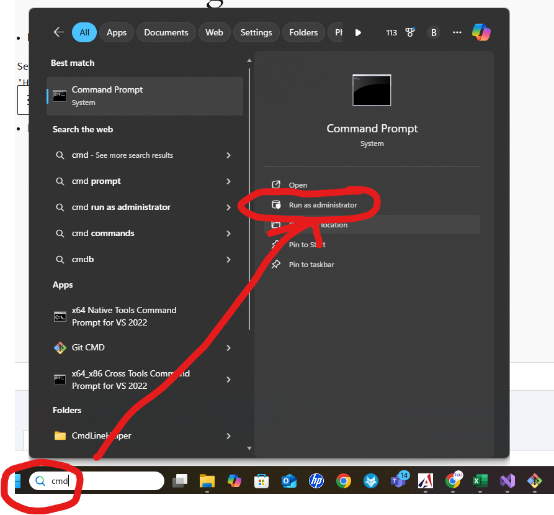Open Microsoft Teams from the taskbar
The height and width of the screenshot is (515, 554).
(x=398, y=480)
